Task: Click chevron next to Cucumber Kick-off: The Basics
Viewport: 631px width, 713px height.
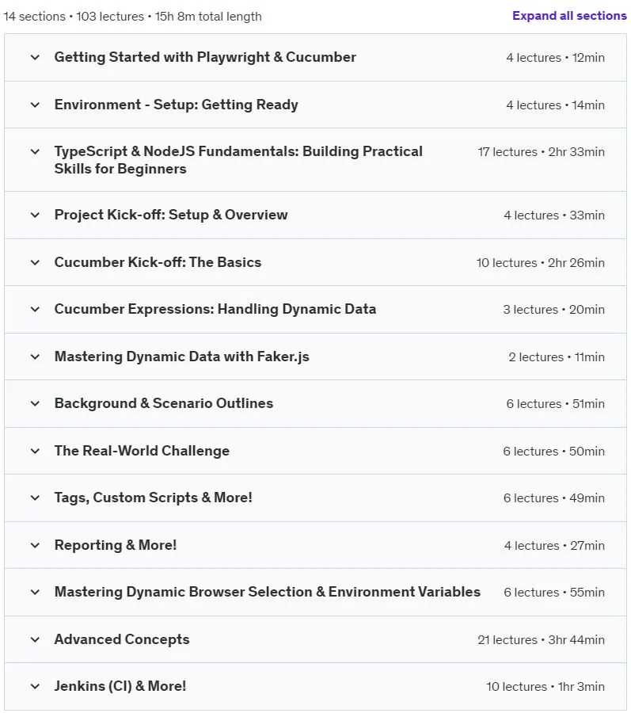Action: tap(35, 262)
